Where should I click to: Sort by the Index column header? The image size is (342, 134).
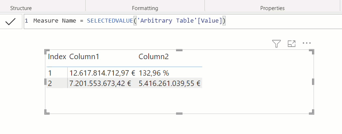coord(57,57)
